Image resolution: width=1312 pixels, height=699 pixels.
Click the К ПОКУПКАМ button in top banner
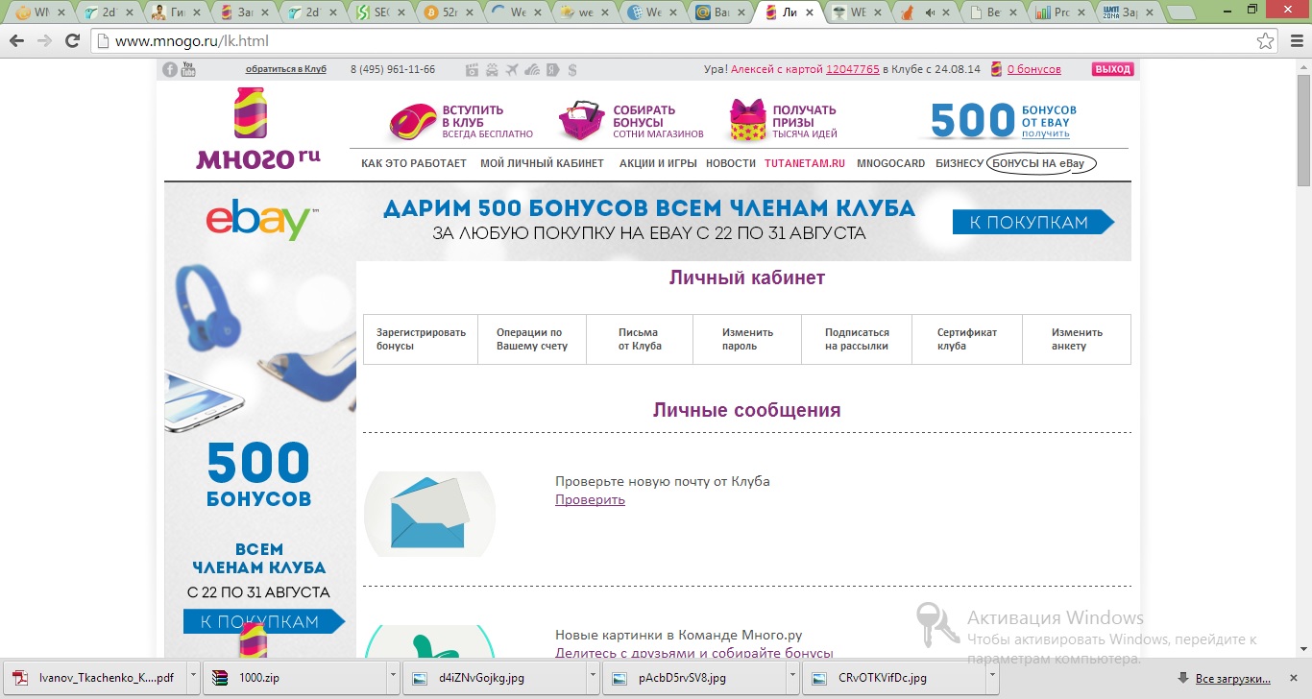(1033, 222)
